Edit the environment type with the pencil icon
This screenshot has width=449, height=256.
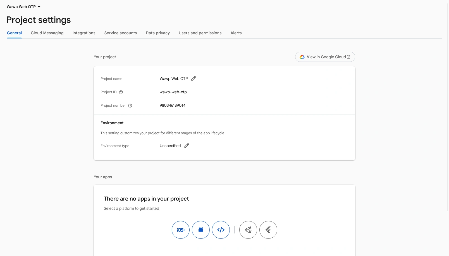186,146
